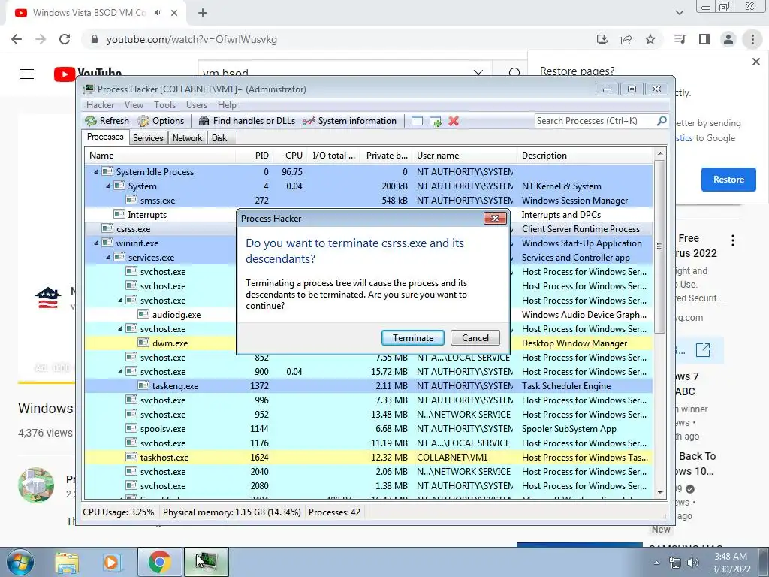This screenshot has width=769, height=577.
Task: Click the volume speaker tray icon
Action: coord(693,563)
